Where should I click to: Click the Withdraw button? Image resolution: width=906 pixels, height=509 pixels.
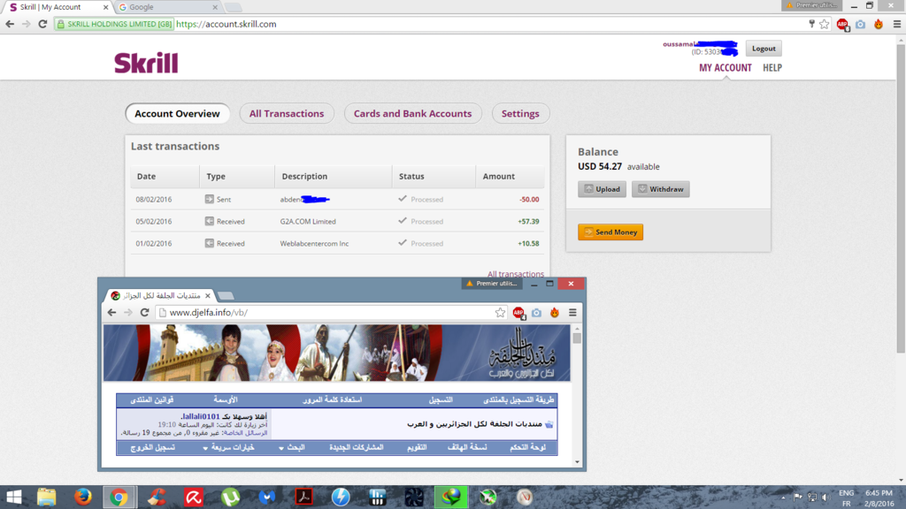(660, 189)
